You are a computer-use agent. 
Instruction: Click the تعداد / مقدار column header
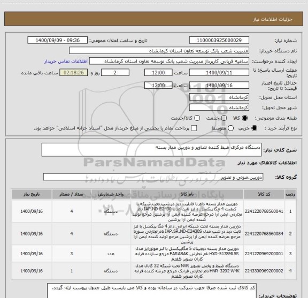point(72,194)
